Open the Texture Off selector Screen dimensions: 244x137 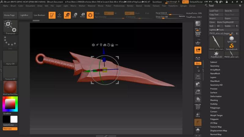tap(10, 73)
